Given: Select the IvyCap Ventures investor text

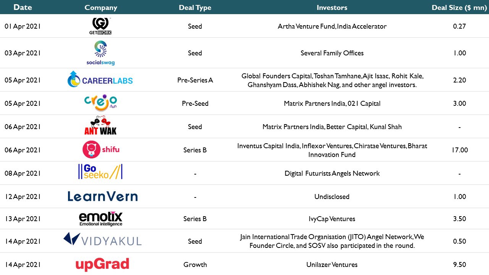Looking at the screenshot, I should (x=332, y=219).
